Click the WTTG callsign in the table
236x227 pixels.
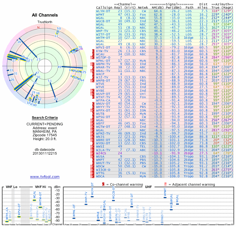click(x=100, y=173)
